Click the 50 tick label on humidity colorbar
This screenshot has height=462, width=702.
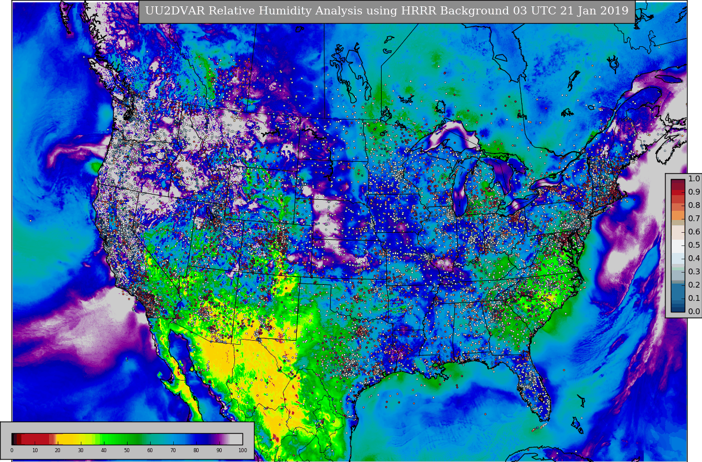[127, 450]
